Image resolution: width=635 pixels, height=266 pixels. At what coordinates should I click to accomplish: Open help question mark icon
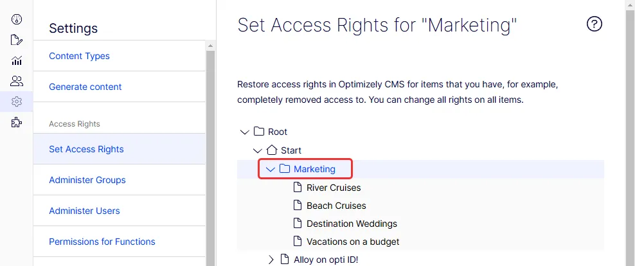tap(594, 24)
